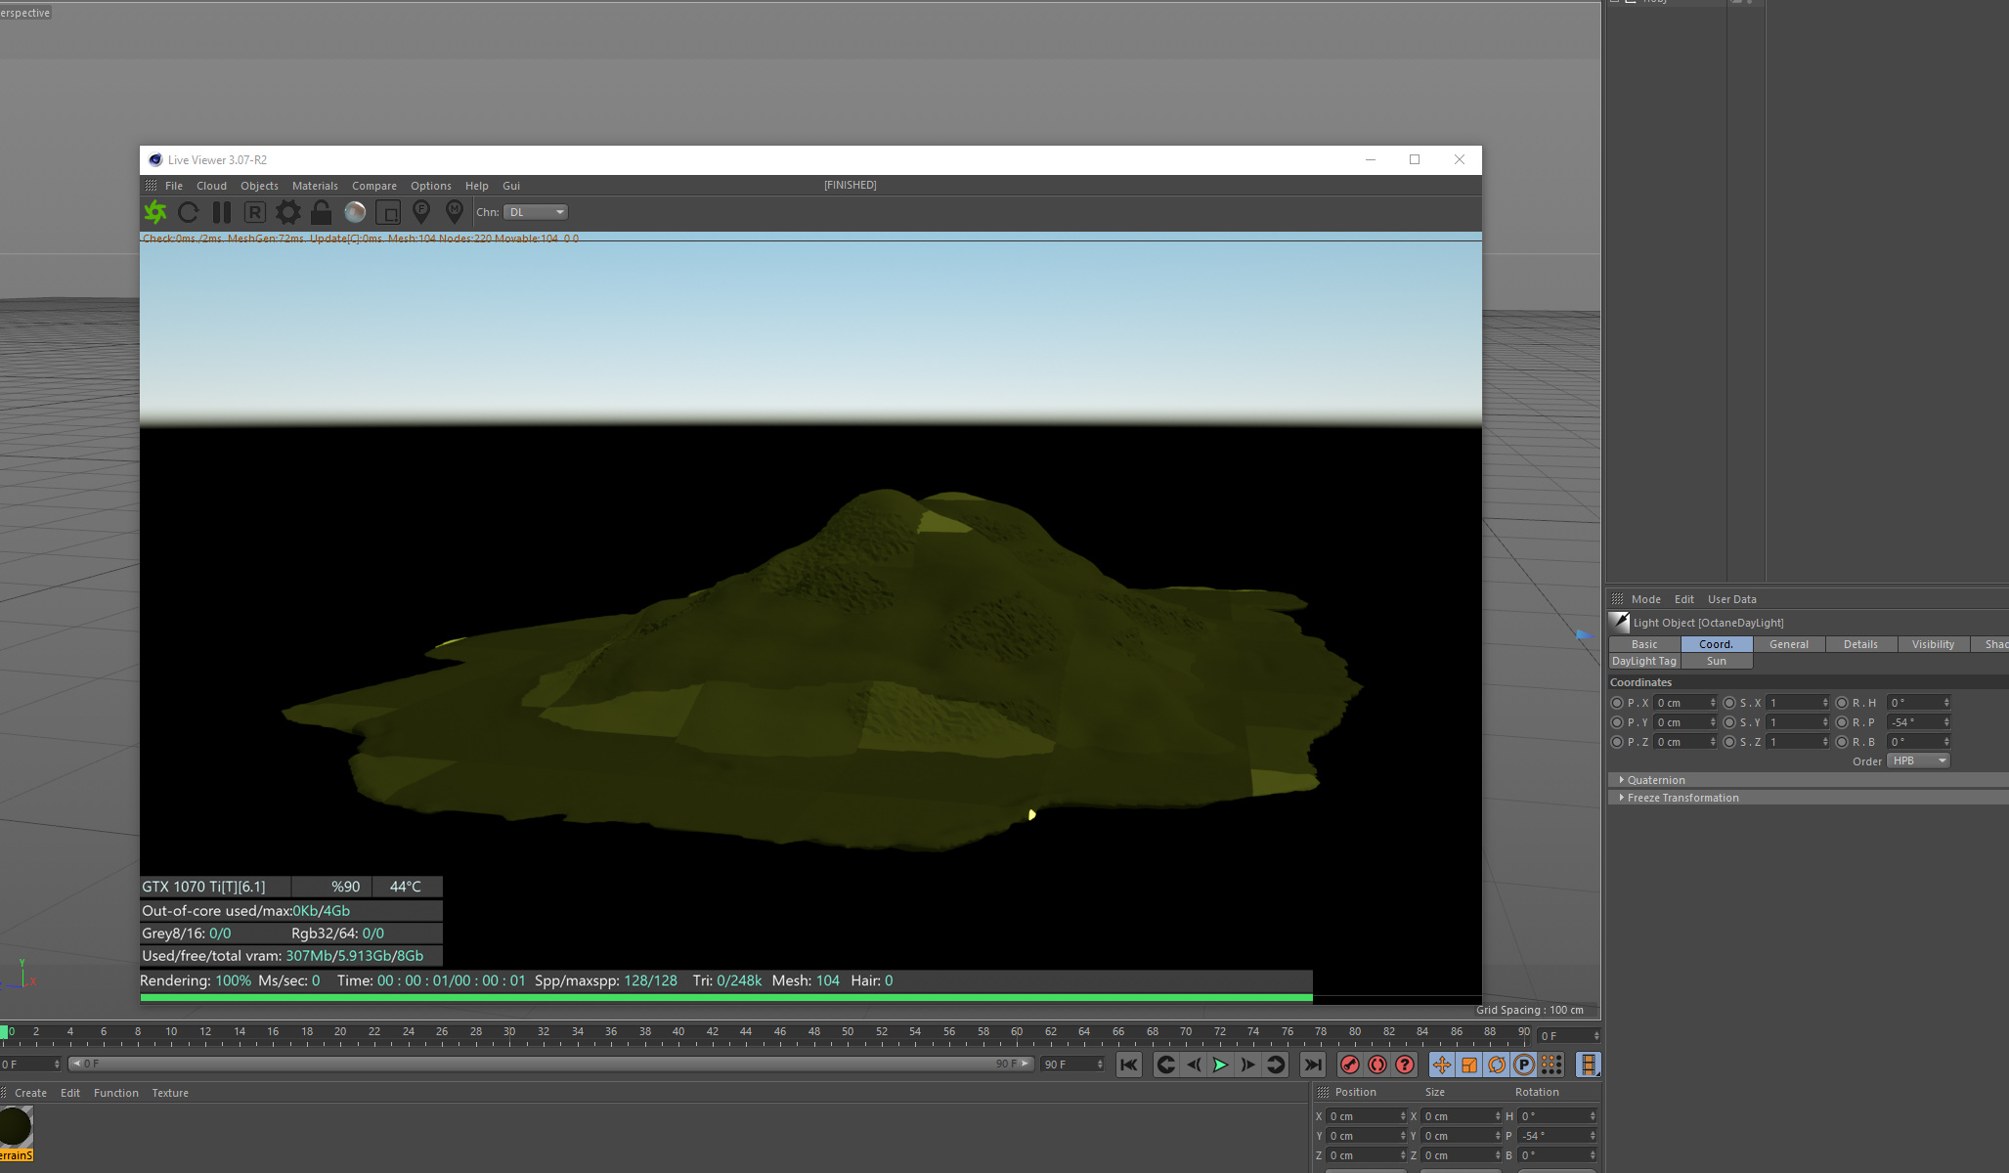Open the filmstrip playback settings icon
Image resolution: width=2009 pixels, height=1173 pixels.
(x=1589, y=1064)
